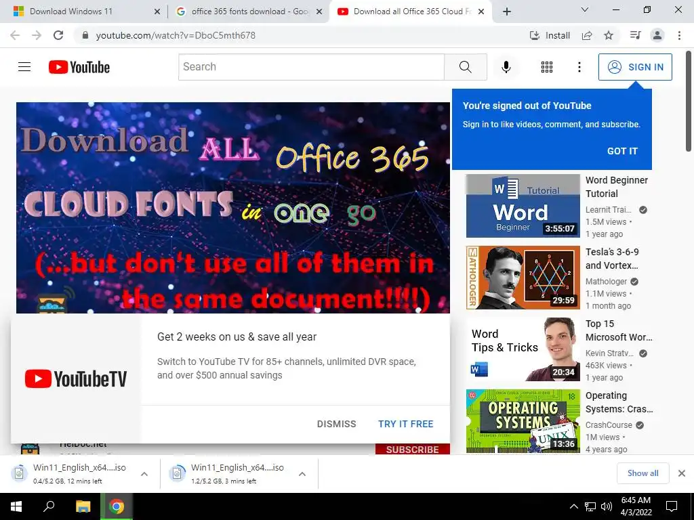Image resolution: width=694 pixels, height=520 pixels.
Task: Show all downloads
Action: coord(642,473)
